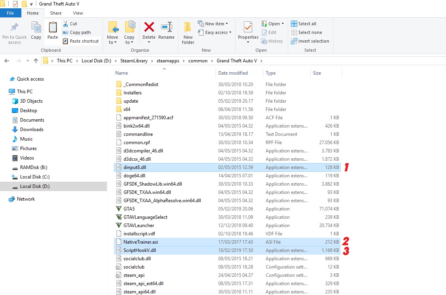Expand the Open dropdown arrow
Screen dimensions: 446x295
283,24
